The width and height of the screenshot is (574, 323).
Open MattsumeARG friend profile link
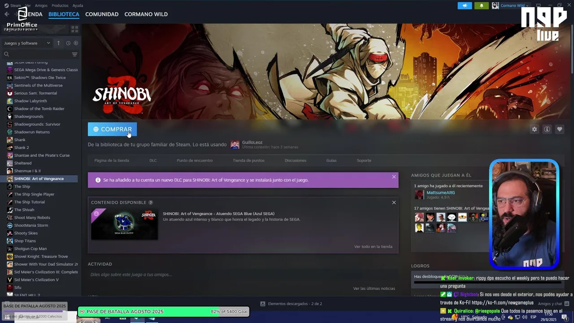[440, 192]
